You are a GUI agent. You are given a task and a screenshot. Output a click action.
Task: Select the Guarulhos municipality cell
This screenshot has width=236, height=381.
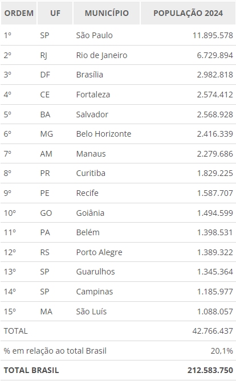(x=95, y=272)
